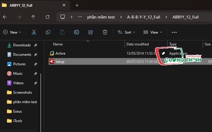Image resolution: width=212 pixels, height=132 pixels.
Task: Refresh the current folder view
Action: 47,17
